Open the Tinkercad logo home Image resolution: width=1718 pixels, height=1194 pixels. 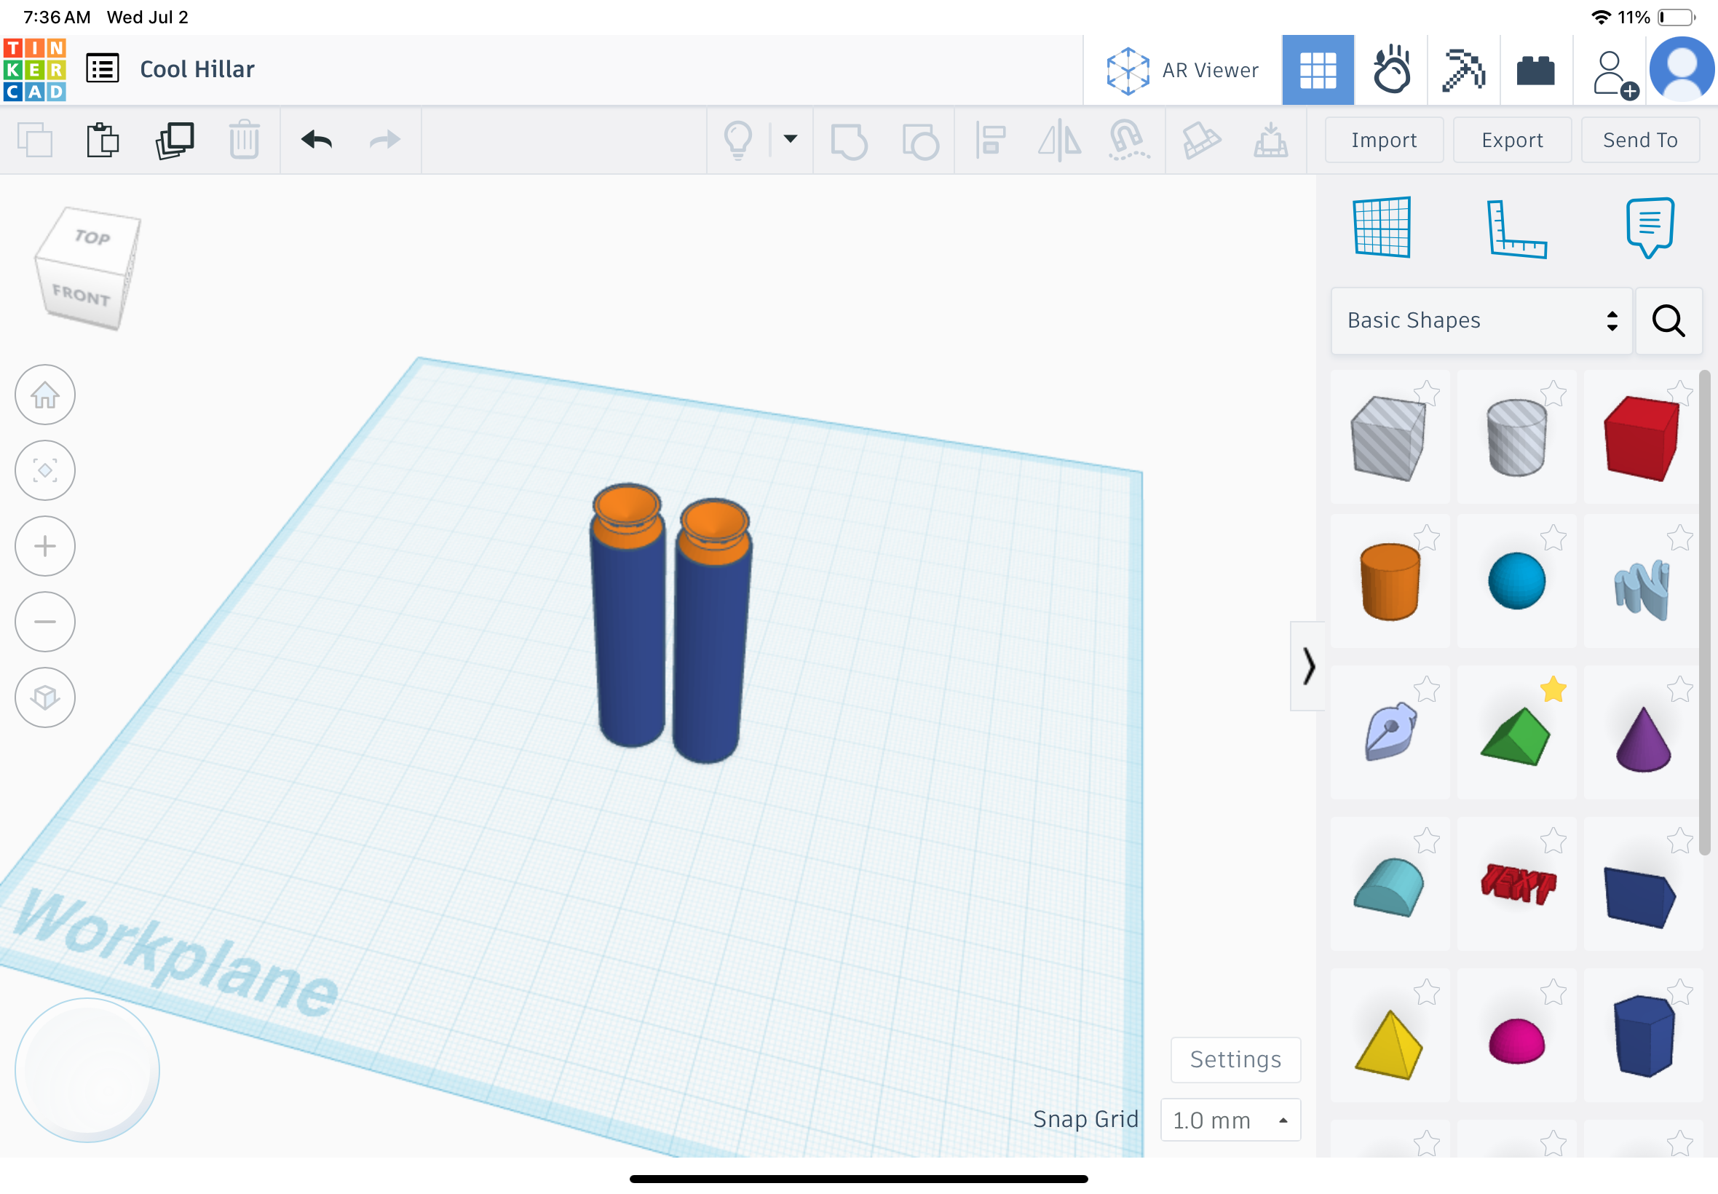34,70
